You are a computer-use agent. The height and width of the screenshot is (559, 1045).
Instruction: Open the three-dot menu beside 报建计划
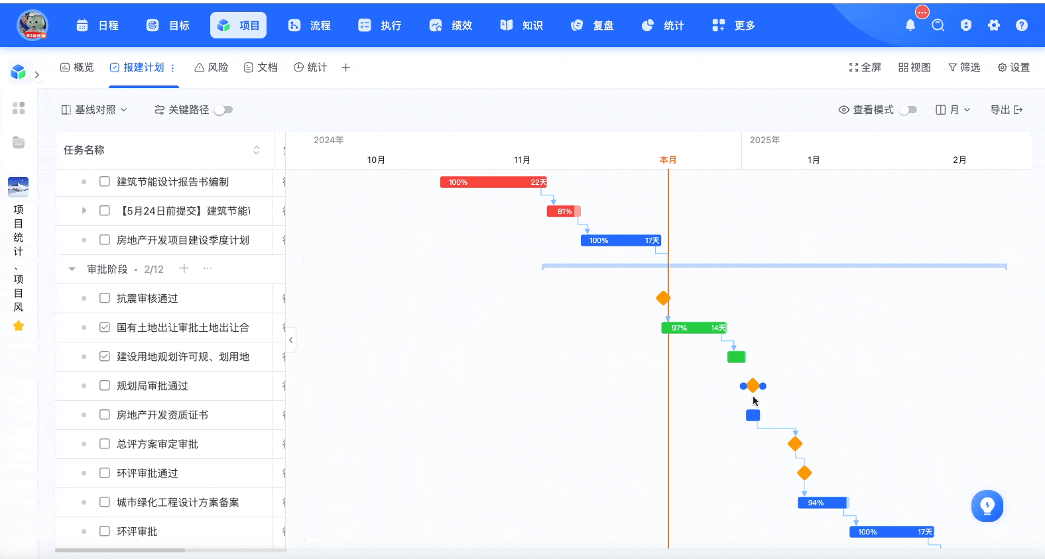[172, 68]
